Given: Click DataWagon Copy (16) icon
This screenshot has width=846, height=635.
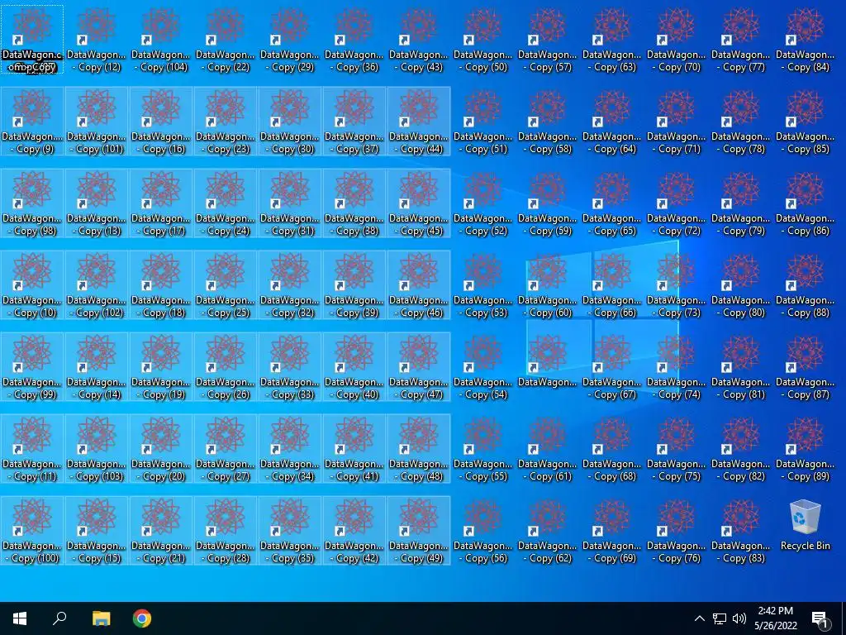Looking at the screenshot, I should tap(161, 122).
